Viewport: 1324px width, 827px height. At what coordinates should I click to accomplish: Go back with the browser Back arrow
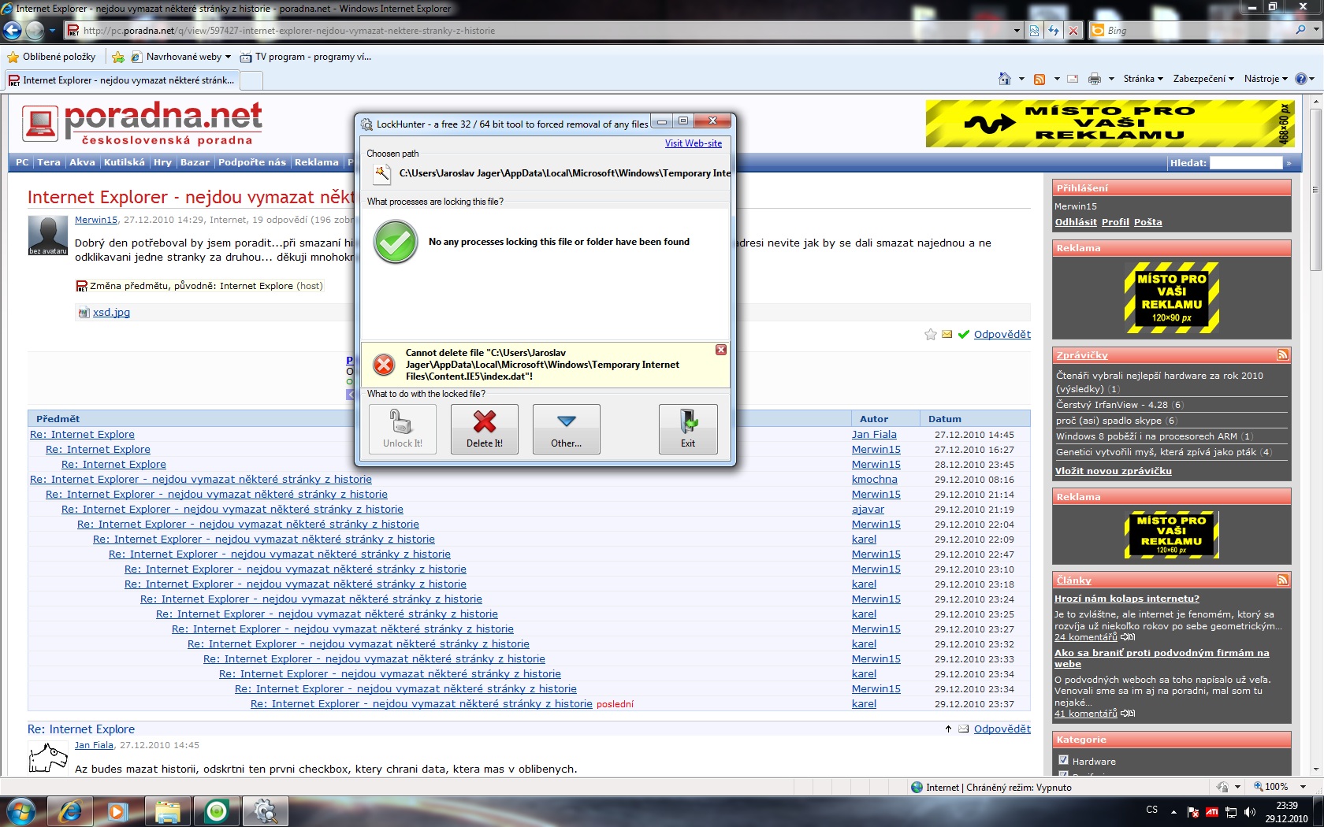(x=13, y=31)
